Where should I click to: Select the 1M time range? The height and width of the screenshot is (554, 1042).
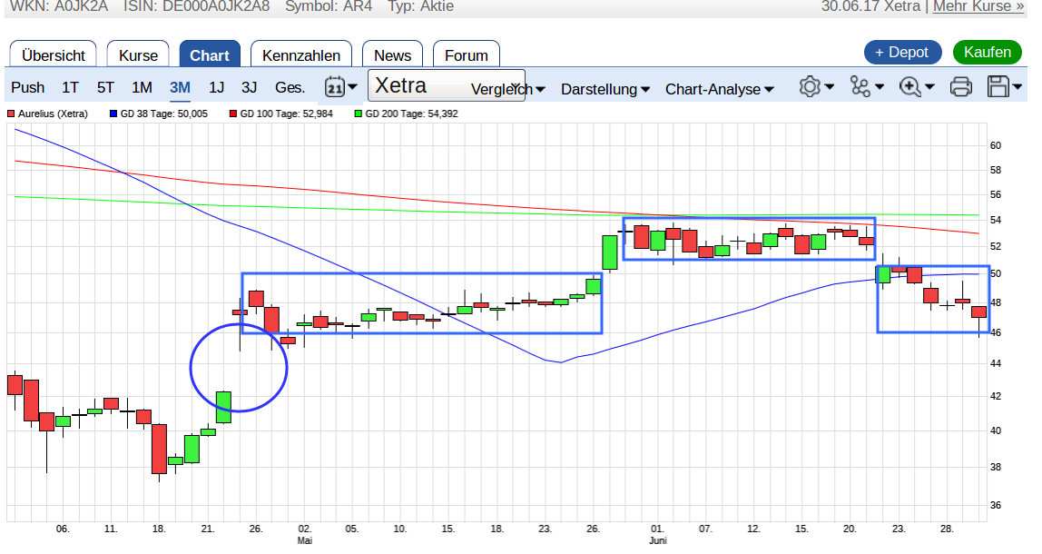142,88
